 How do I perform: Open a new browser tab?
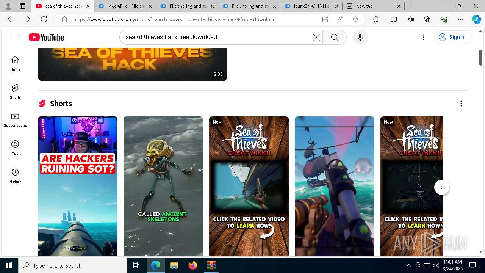click(411, 6)
